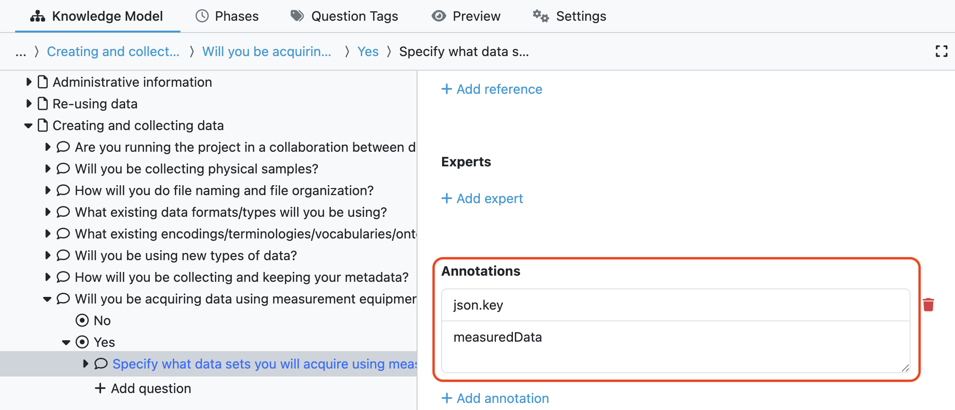Image resolution: width=955 pixels, height=410 pixels.
Task: Select the 'Yes' answer in the tree
Action: [x=104, y=342]
